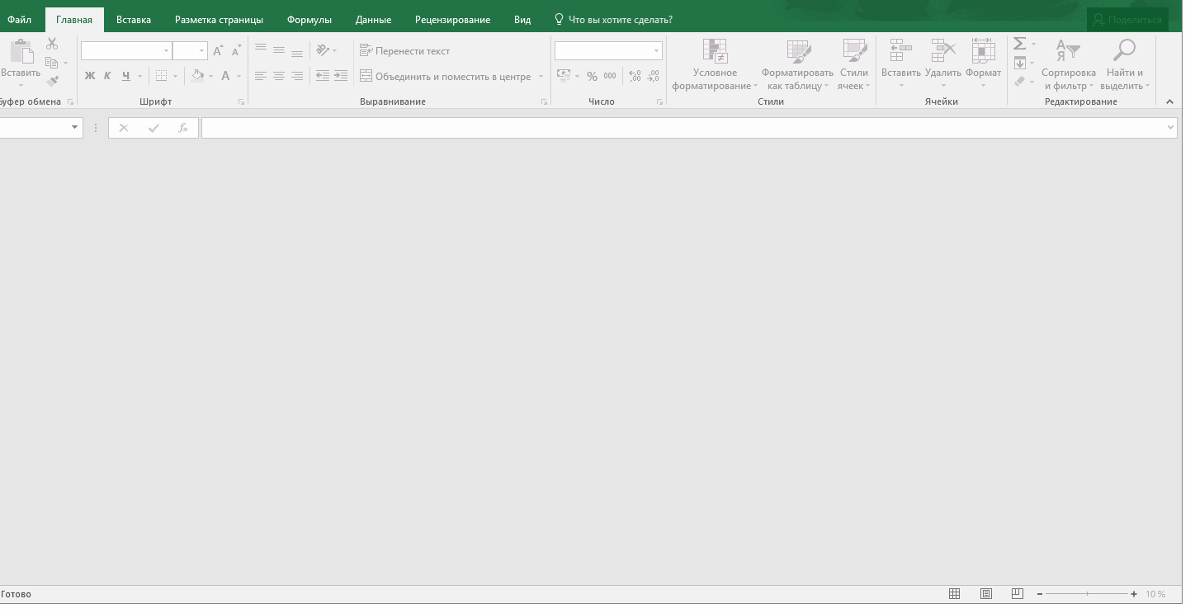Image resolution: width=1195 pixels, height=613 pixels.
Task: Click the Increase decimal icon
Action: click(635, 76)
